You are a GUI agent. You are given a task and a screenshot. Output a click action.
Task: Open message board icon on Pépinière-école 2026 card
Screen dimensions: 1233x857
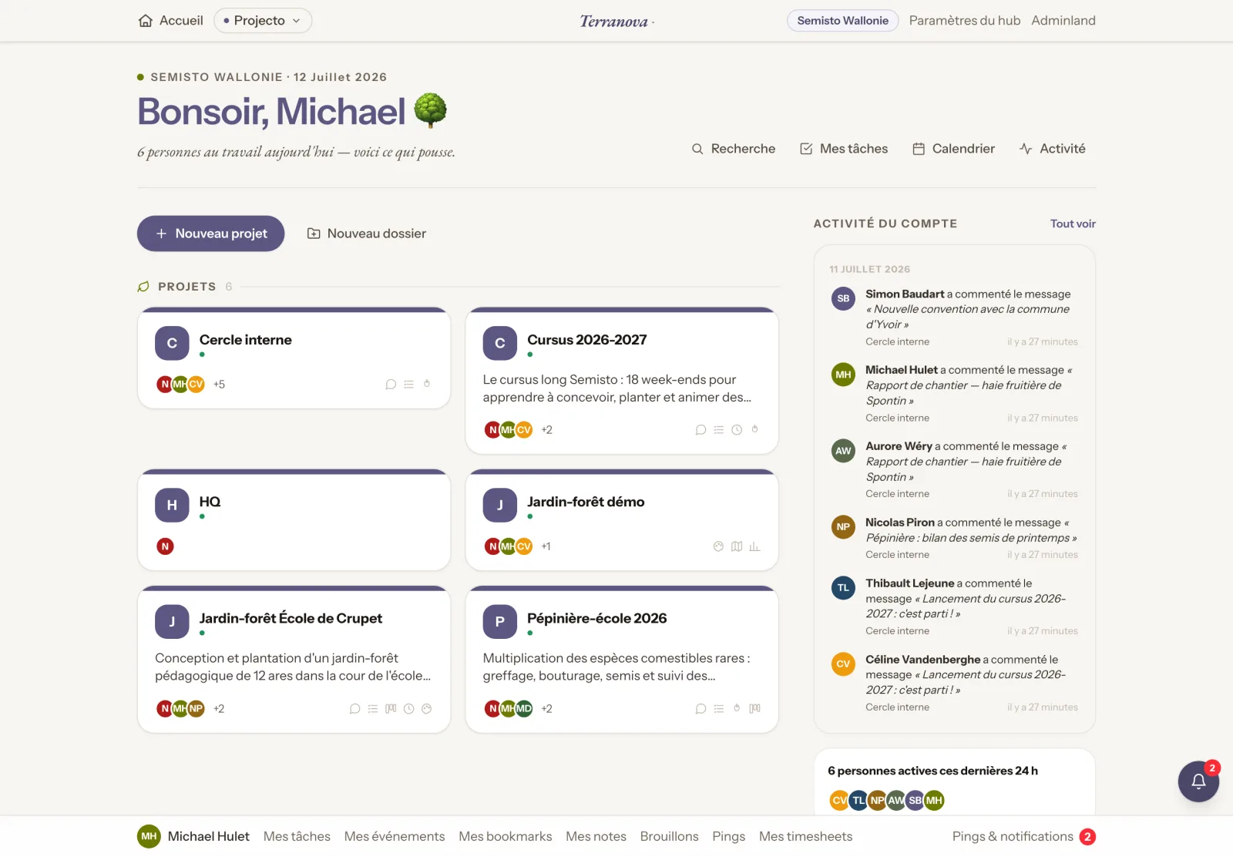700,709
